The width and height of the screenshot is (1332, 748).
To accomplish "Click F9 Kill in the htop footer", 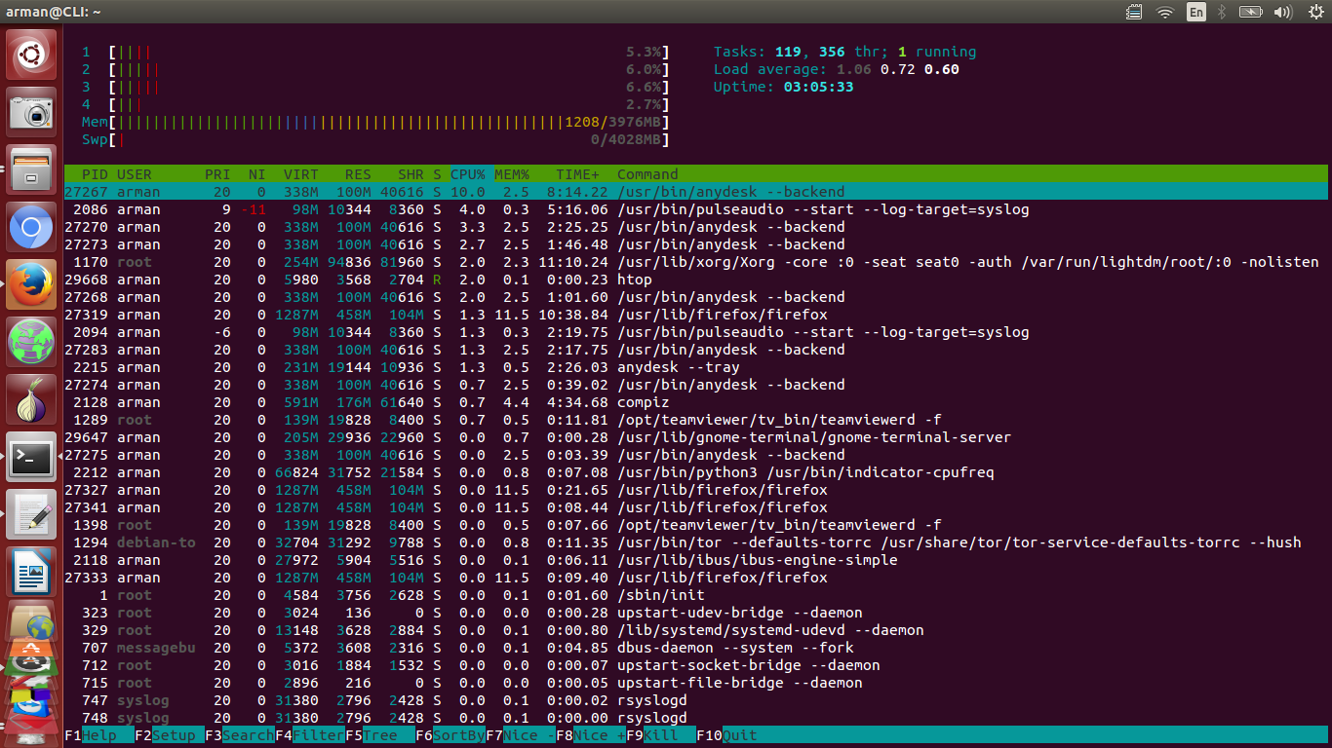I will point(661,735).
